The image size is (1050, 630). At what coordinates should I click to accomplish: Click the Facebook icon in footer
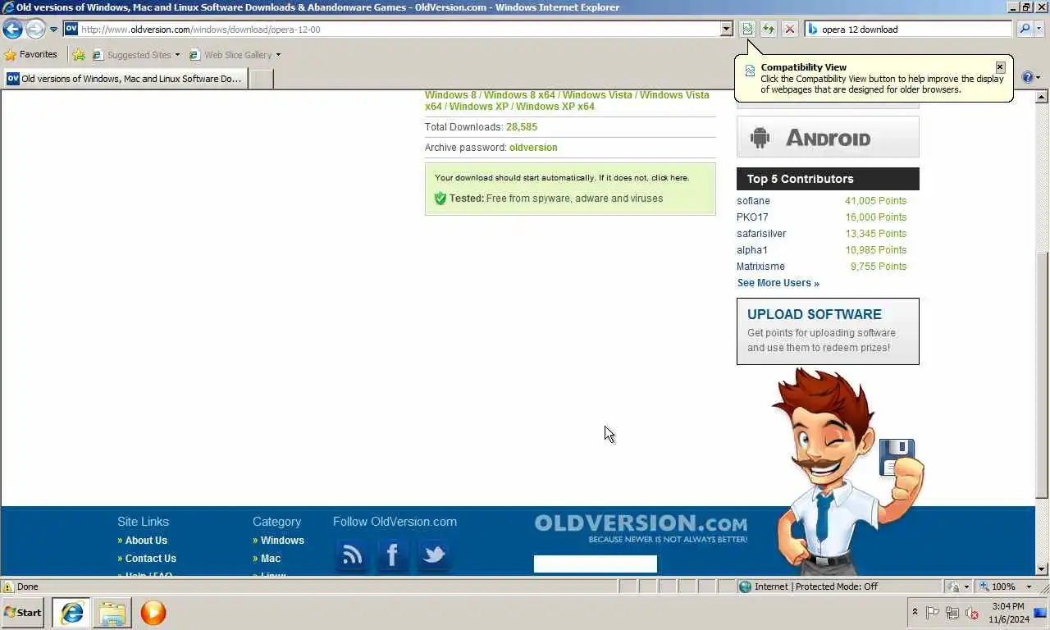[392, 555]
